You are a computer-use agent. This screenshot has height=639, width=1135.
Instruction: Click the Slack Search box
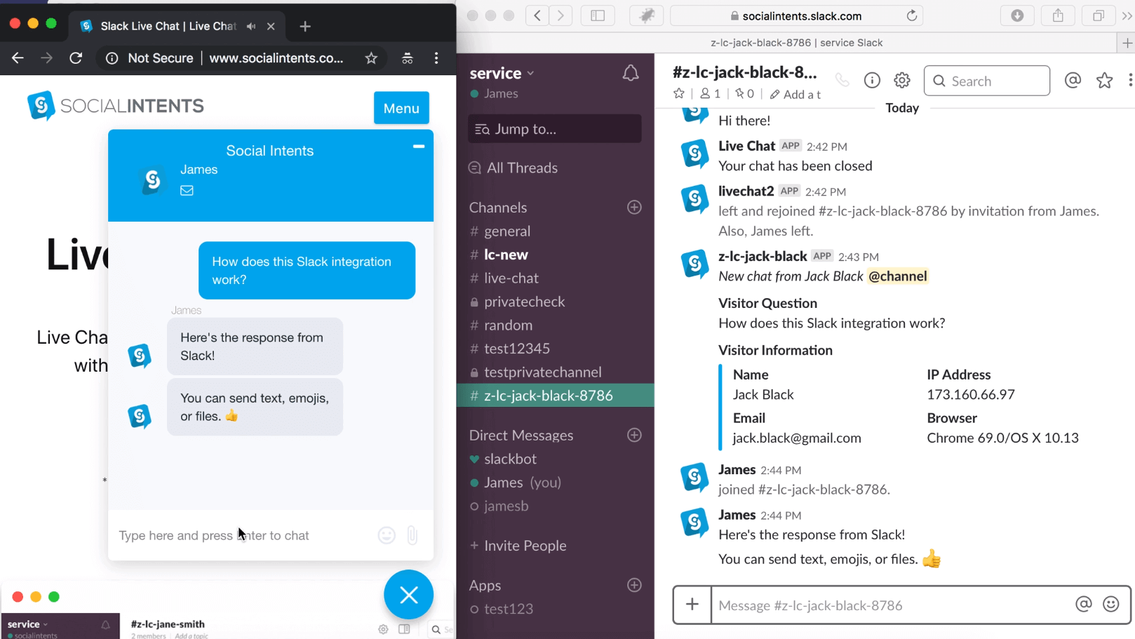[986, 81]
